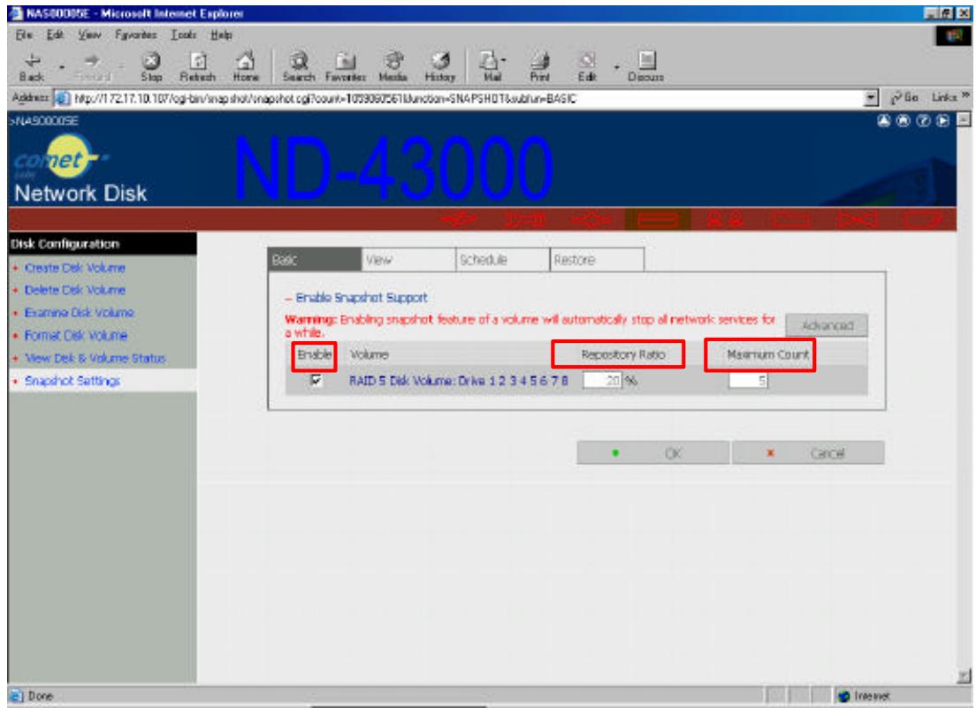Open the Edit button dropdown arrow
Image resolution: width=976 pixels, height=708 pixels.
coord(616,66)
